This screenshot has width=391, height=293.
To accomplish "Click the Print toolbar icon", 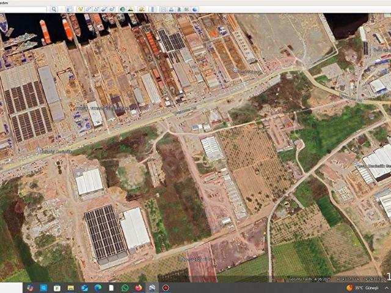I will (x=171, y=10).
